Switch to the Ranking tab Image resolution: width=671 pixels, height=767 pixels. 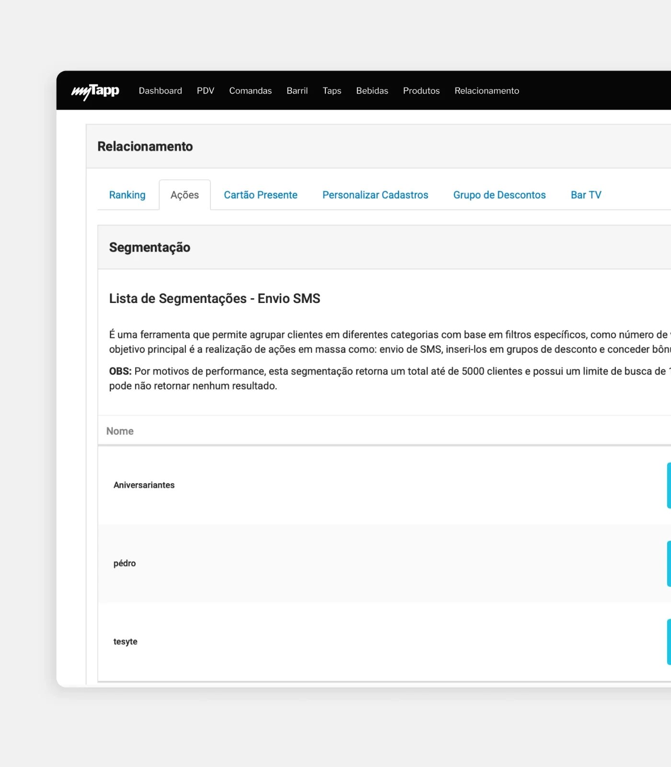(127, 195)
